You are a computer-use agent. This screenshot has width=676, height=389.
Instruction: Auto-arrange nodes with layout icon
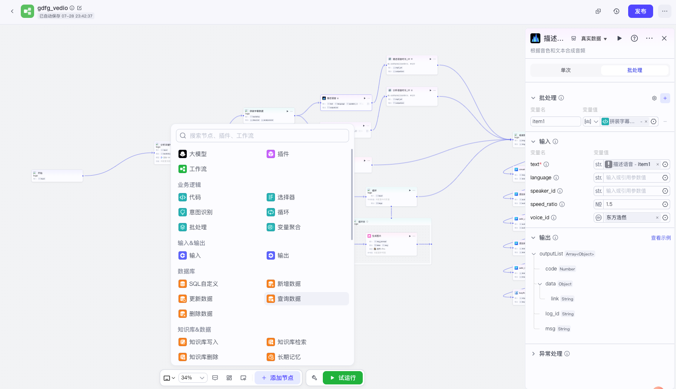tap(229, 378)
